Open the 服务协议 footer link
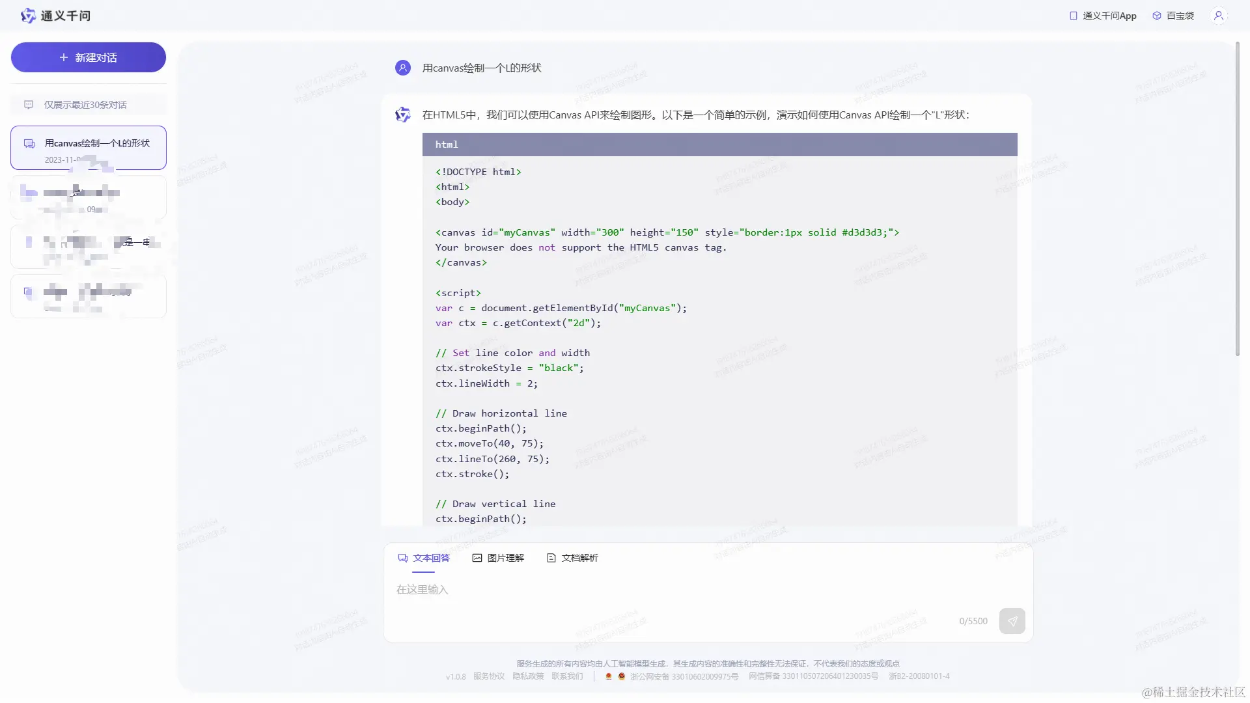1250x703 pixels. point(489,676)
